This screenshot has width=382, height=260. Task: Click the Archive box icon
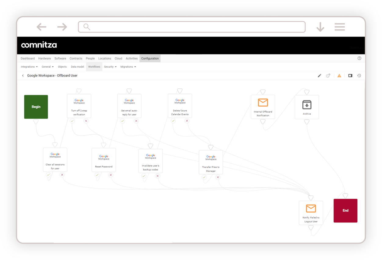pyautogui.click(x=307, y=105)
